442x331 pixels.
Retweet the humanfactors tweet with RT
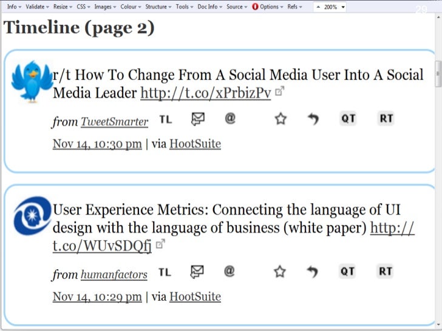click(x=386, y=271)
